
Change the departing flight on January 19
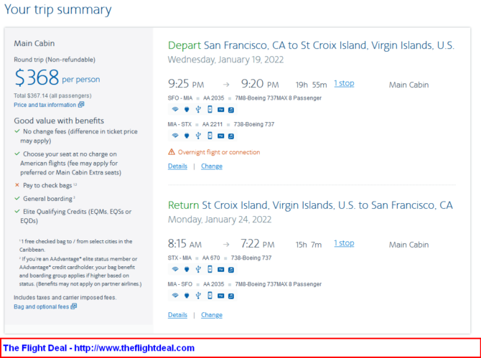click(212, 166)
